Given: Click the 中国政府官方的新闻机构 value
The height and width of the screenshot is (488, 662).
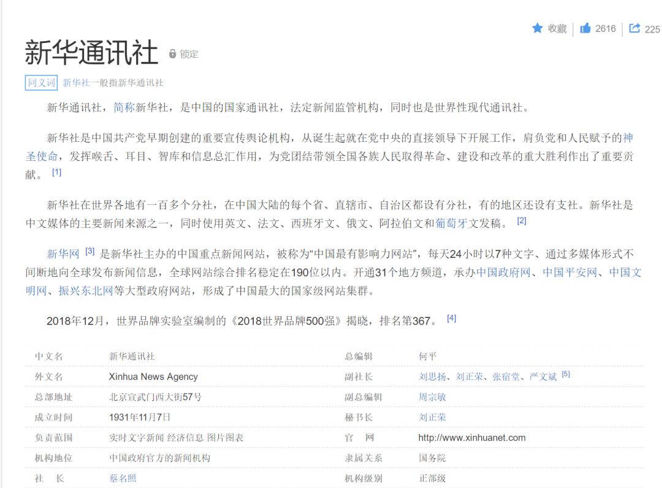Looking at the screenshot, I should pyautogui.click(x=159, y=458).
